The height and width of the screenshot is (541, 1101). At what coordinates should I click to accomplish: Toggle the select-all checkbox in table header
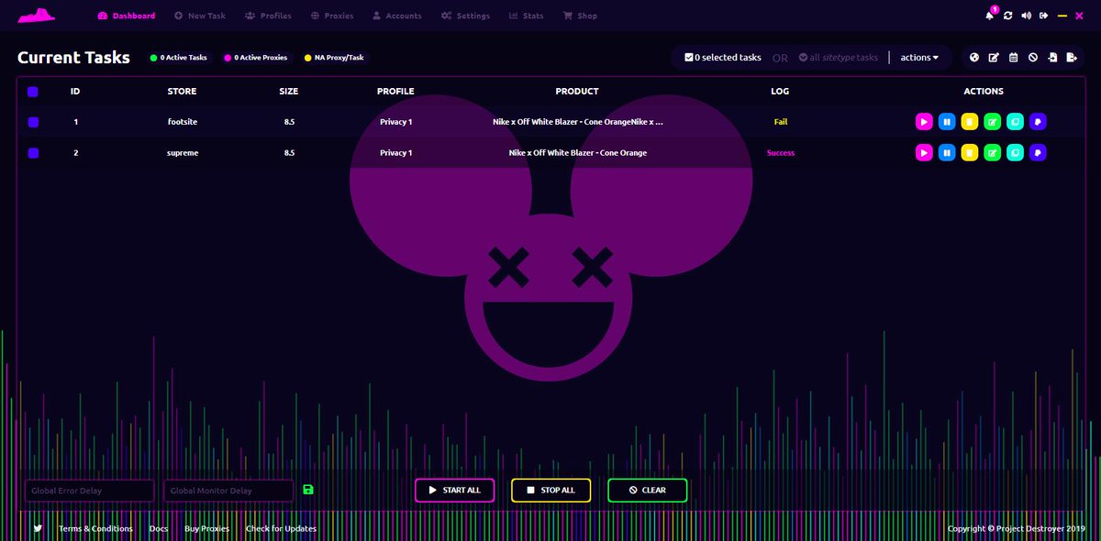33,92
